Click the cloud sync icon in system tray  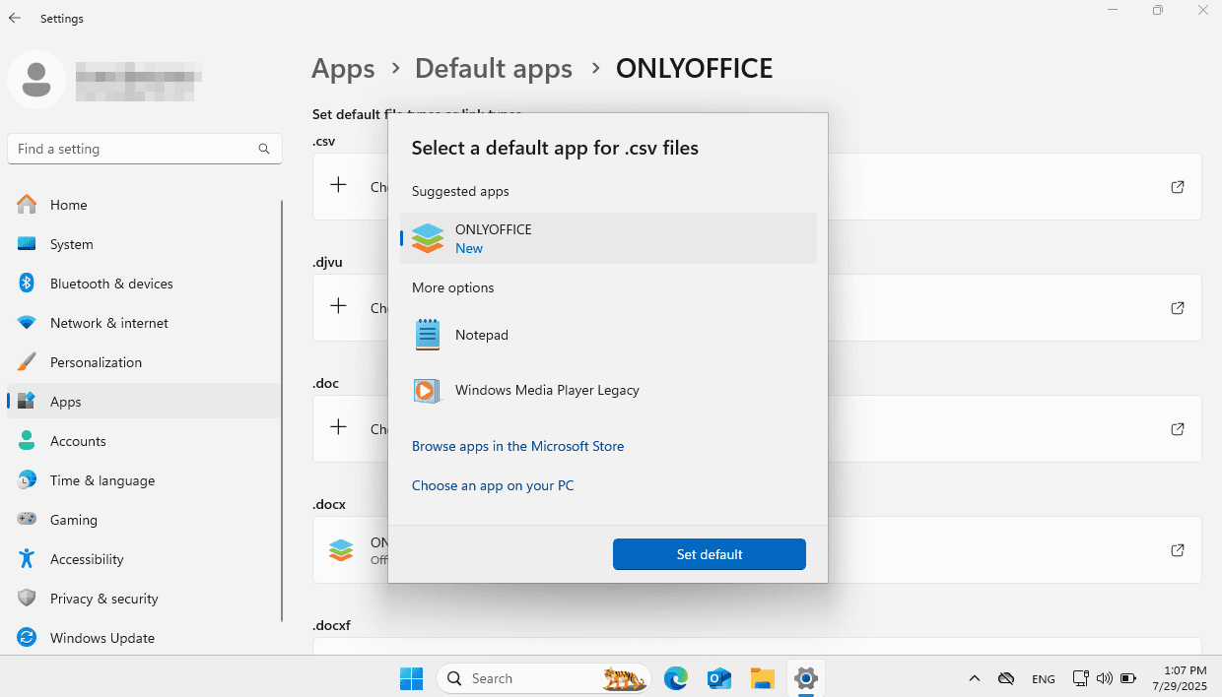click(x=1006, y=678)
